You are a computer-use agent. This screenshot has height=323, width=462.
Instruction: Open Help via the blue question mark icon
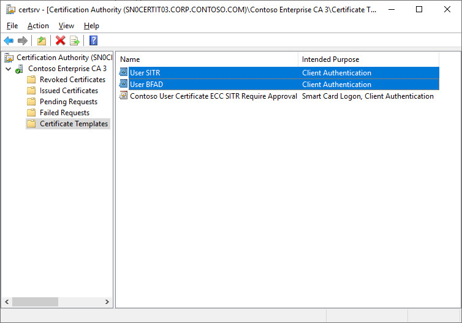coord(93,40)
